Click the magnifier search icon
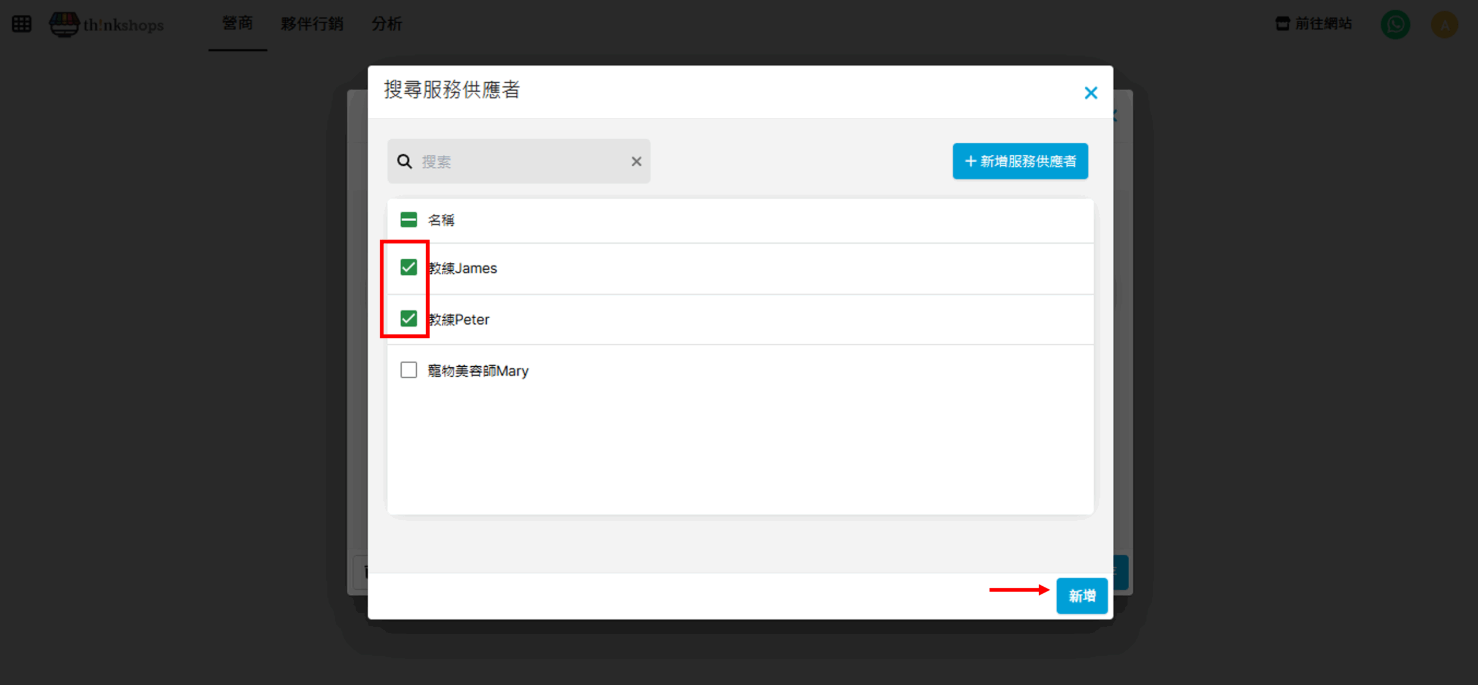Image resolution: width=1478 pixels, height=685 pixels. coord(405,162)
